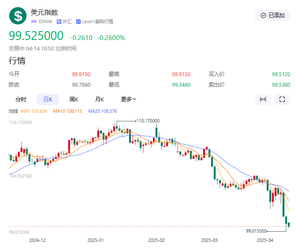Click the 99.015000 y-axis label at left
Screen dimensions: 296x249
tap(19, 232)
